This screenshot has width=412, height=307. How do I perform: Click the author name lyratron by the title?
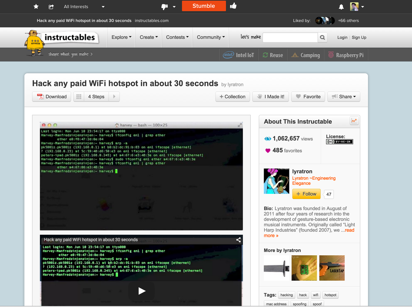pos(235,85)
